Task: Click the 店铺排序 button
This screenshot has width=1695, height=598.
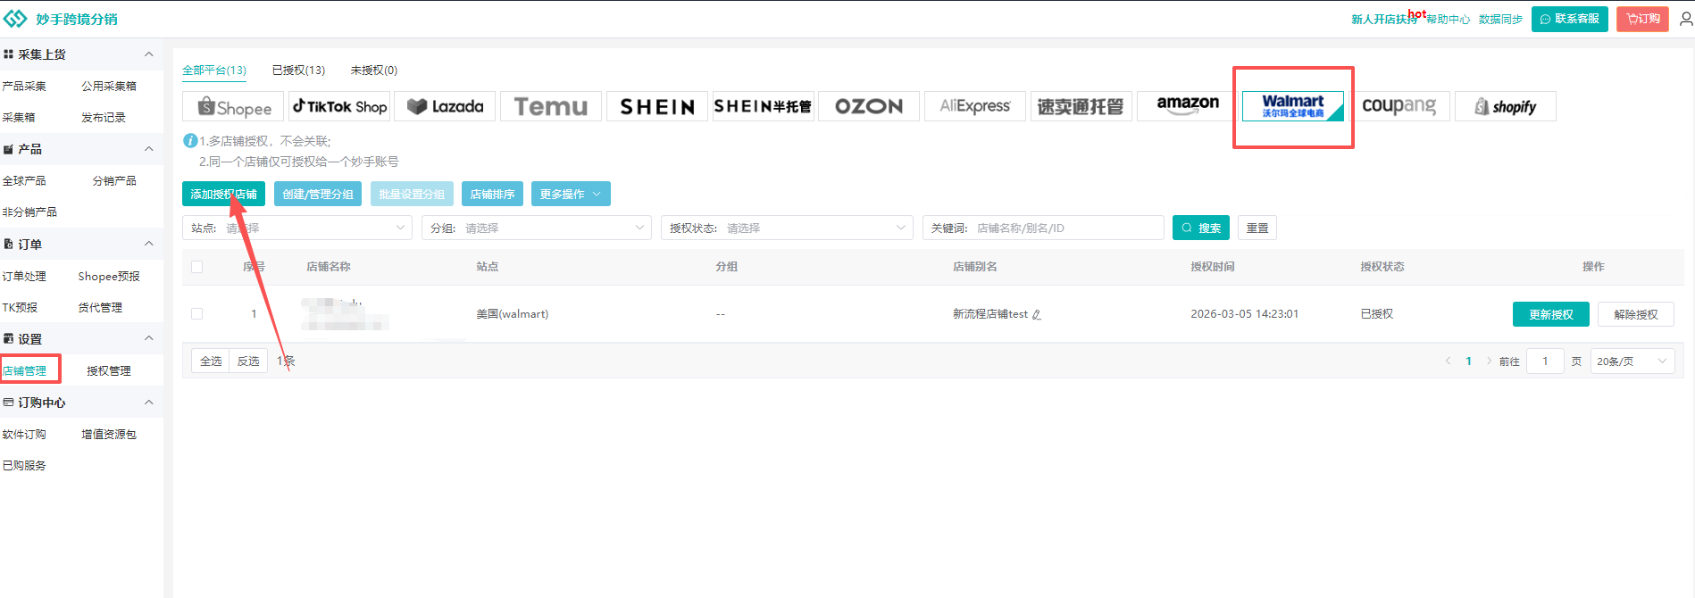Action: pyautogui.click(x=492, y=194)
